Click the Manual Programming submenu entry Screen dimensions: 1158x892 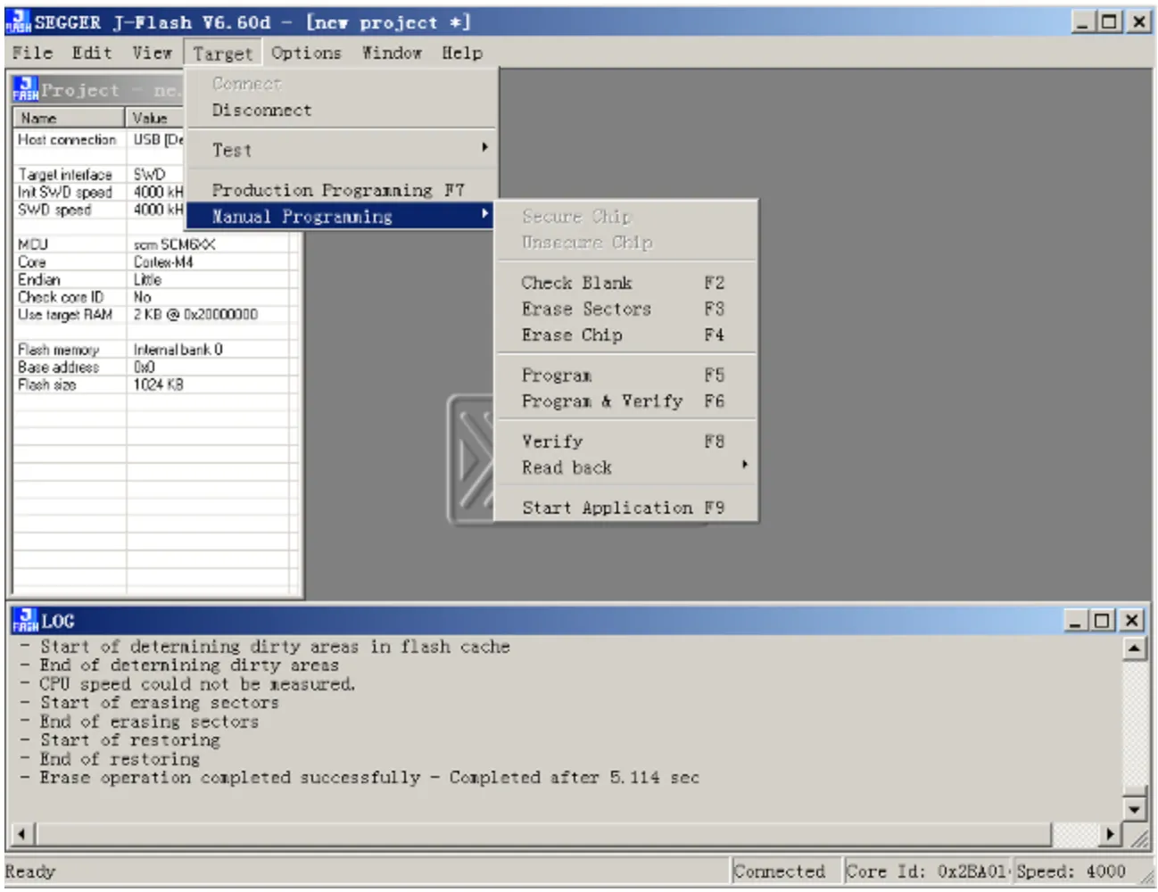[340, 217]
